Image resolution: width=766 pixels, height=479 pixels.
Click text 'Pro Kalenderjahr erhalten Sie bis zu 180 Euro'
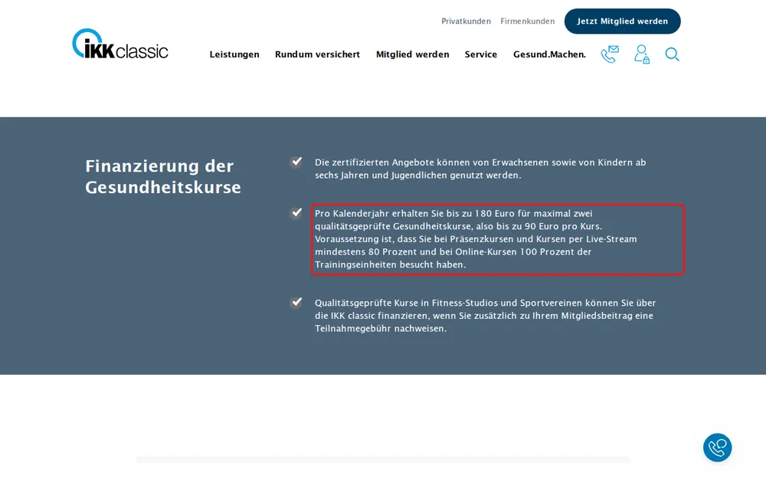tap(414, 214)
